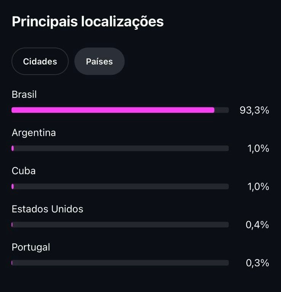Screen dimensions: 281x292
Task: Open the Cuba country entry label
Action: click(x=24, y=171)
